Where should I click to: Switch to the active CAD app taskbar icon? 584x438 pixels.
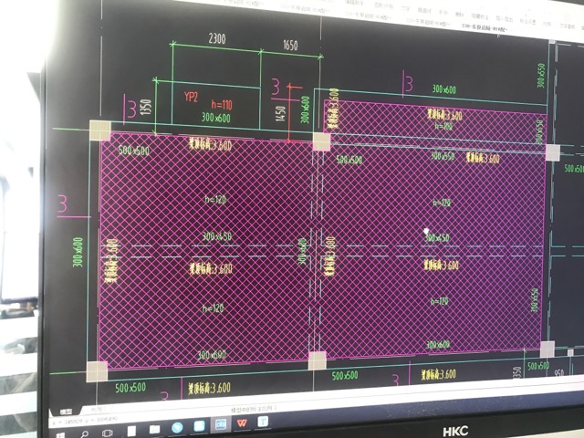tap(221, 424)
